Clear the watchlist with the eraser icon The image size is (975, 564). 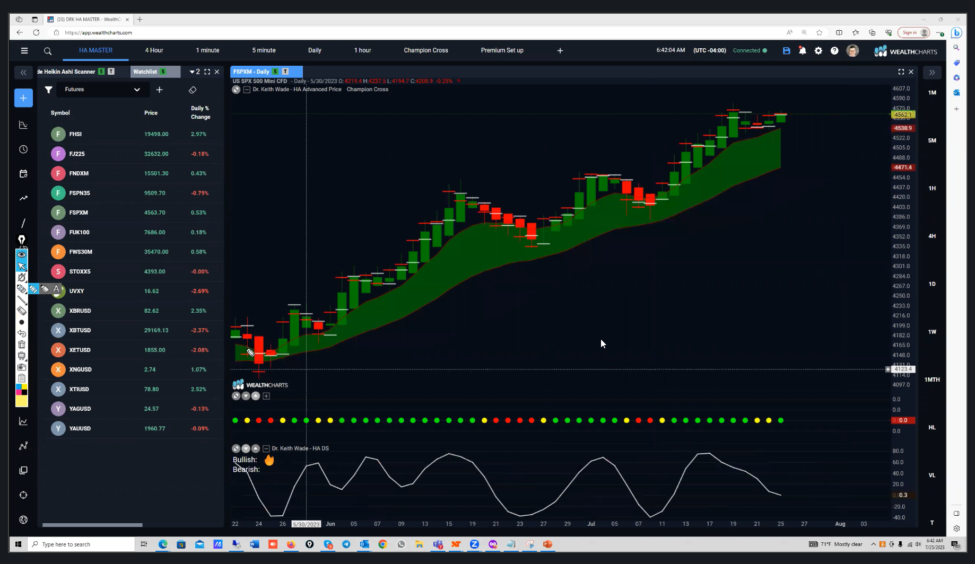[193, 90]
